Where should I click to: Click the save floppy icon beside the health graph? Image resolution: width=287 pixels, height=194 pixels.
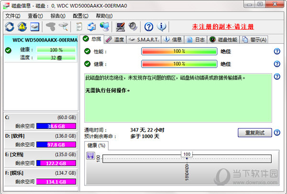point(90,155)
